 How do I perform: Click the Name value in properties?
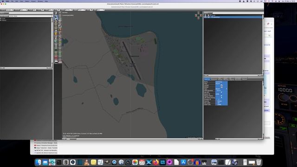point(221,82)
